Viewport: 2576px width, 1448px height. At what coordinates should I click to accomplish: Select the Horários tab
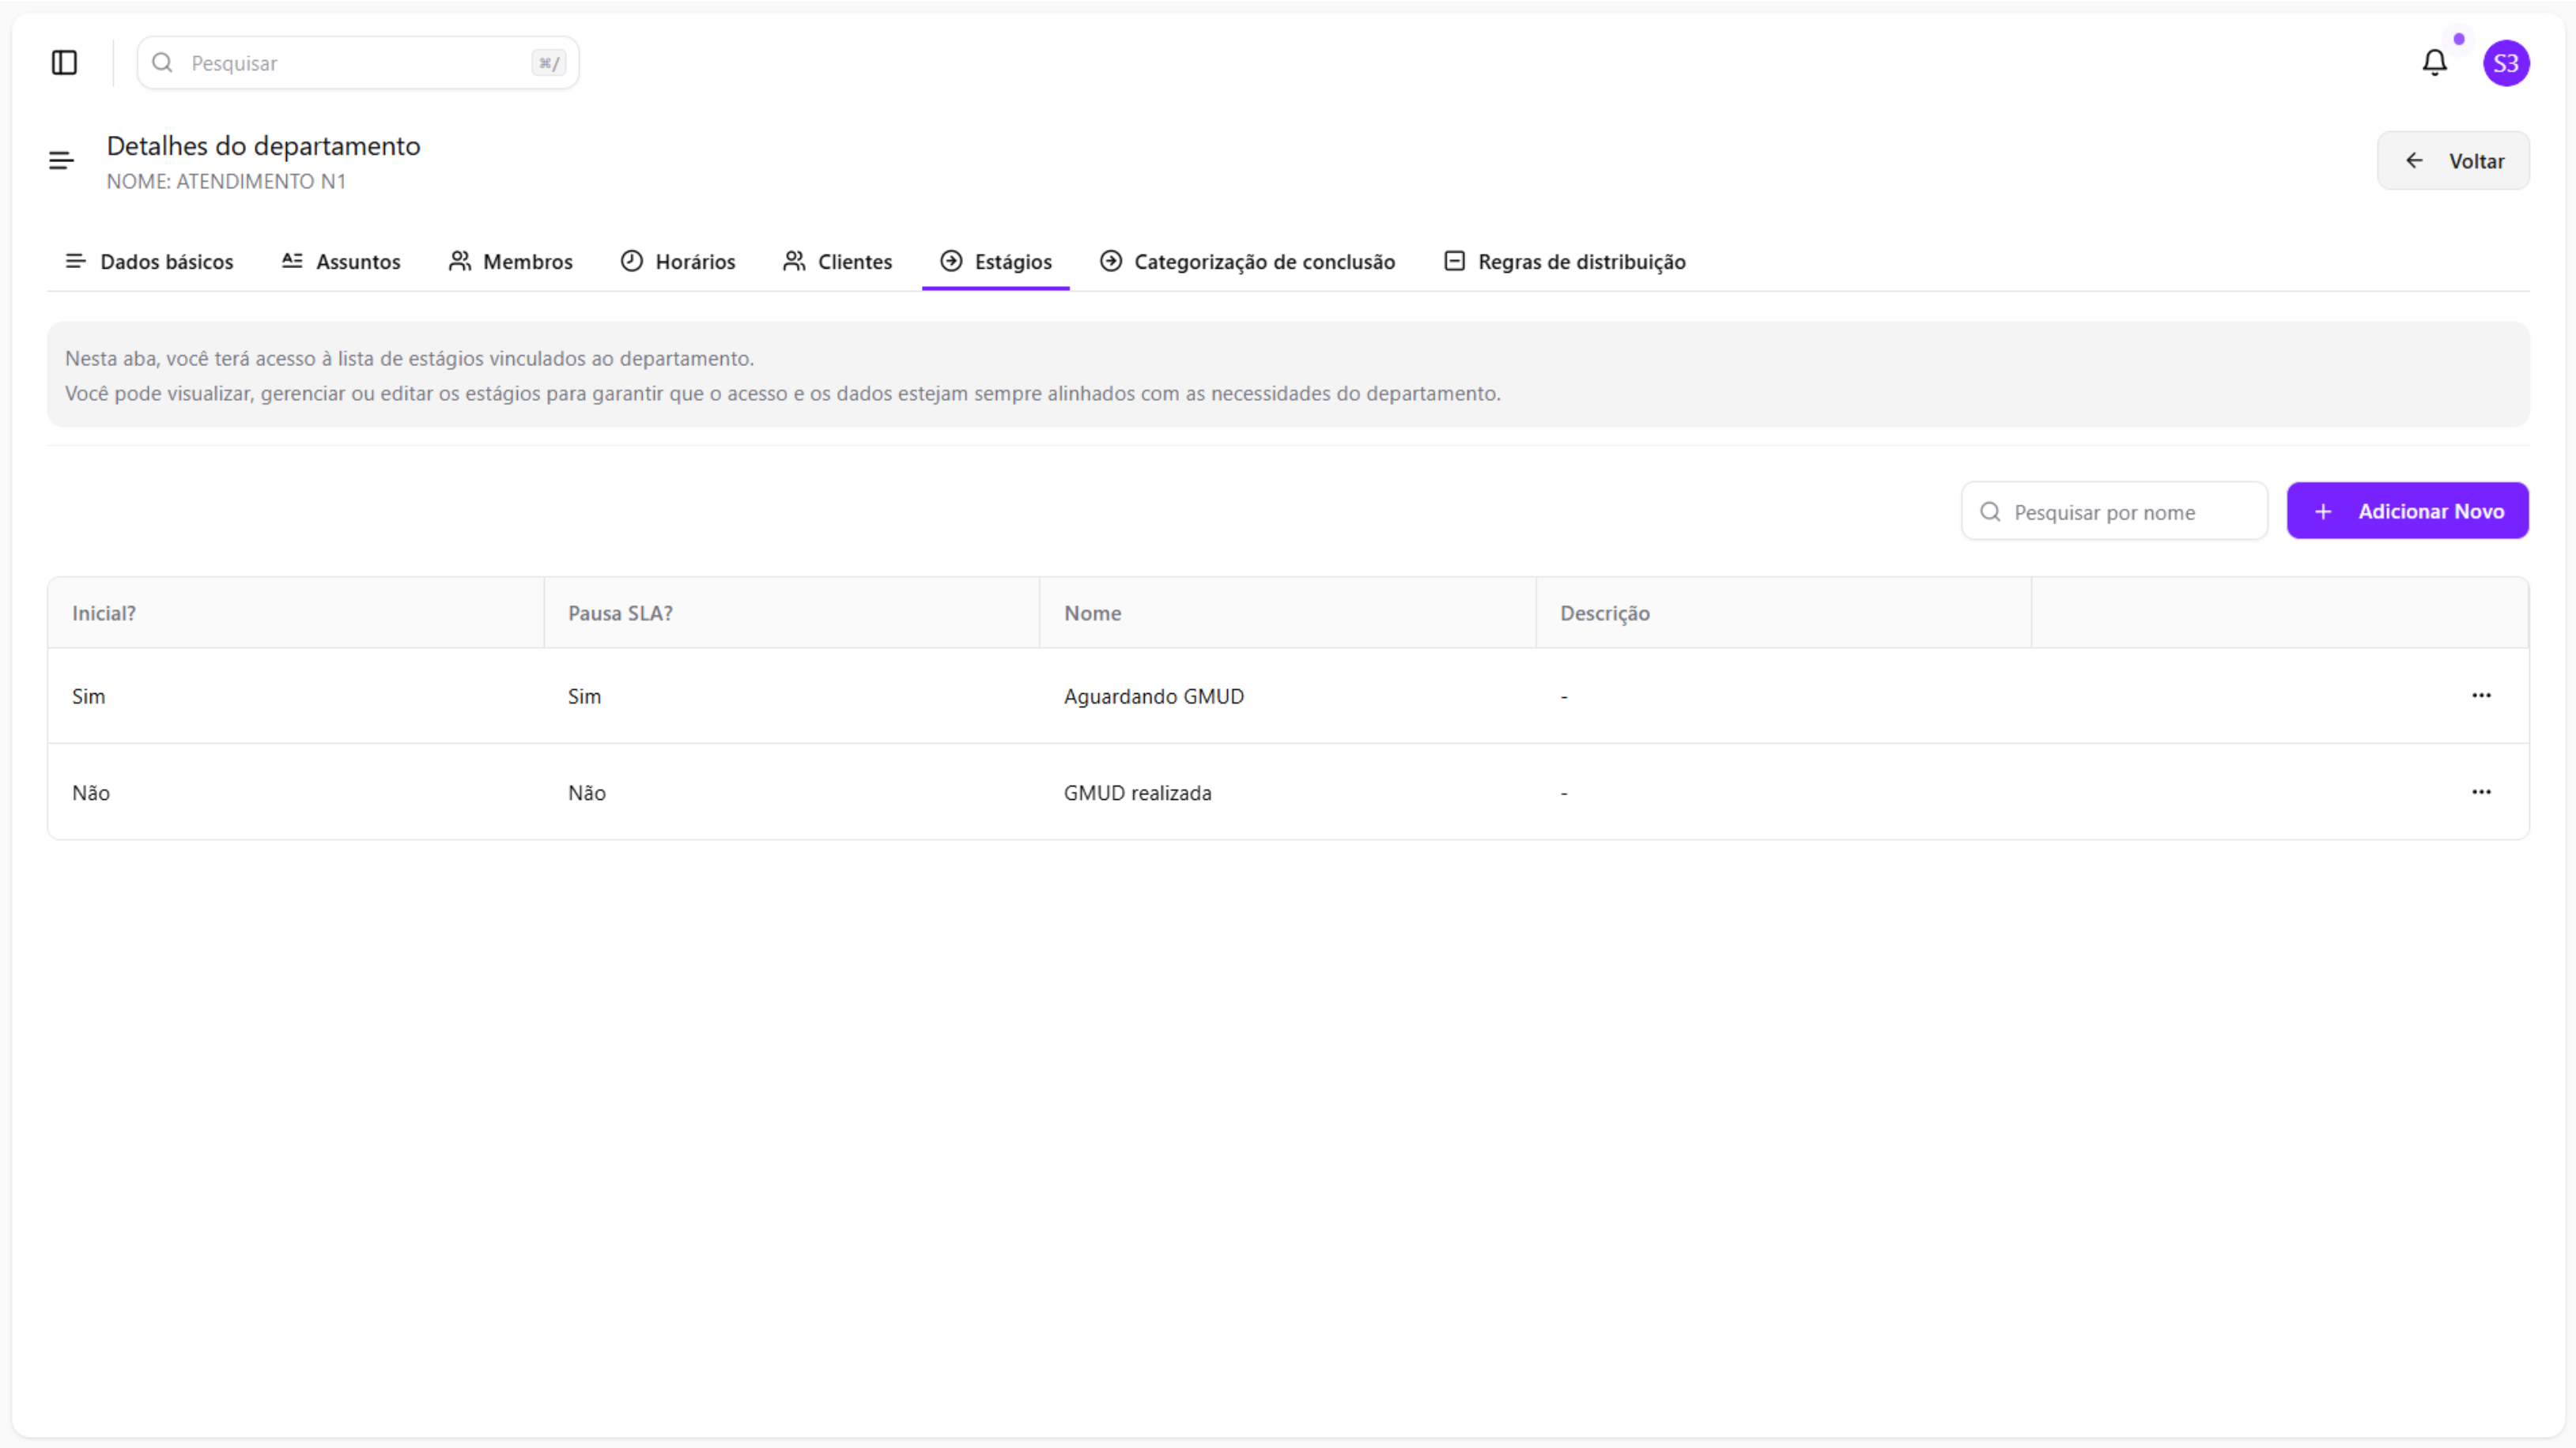[x=678, y=262]
